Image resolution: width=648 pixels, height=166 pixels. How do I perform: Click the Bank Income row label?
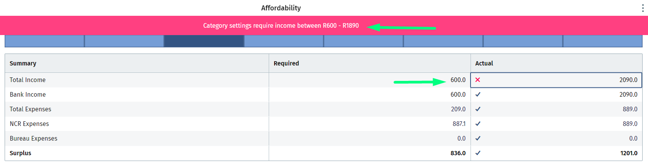click(x=28, y=94)
